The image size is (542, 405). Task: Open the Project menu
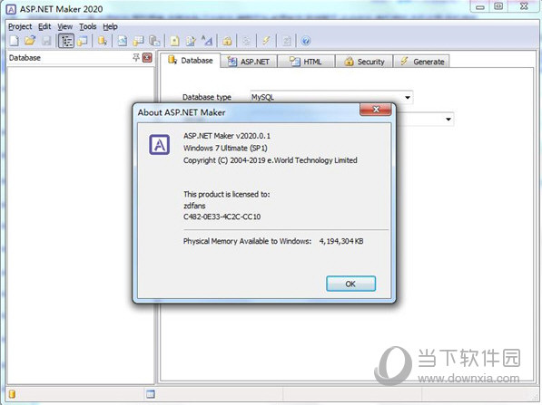click(x=20, y=26)
